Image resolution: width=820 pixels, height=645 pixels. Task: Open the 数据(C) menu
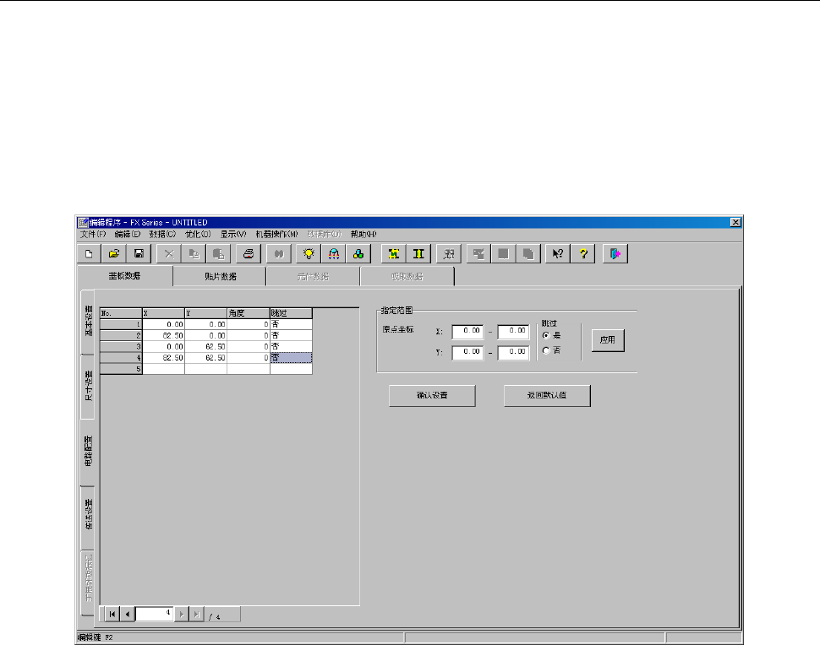pyautogui.click(x=162, y=235)
